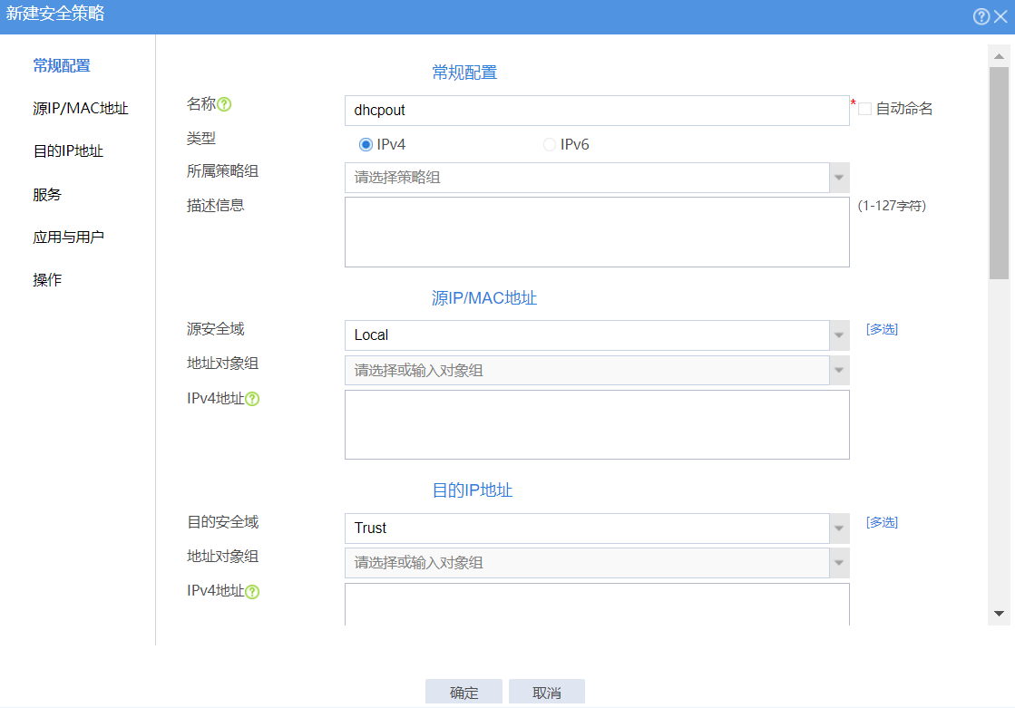Go to 服务 in sidebar

[47, 194]
